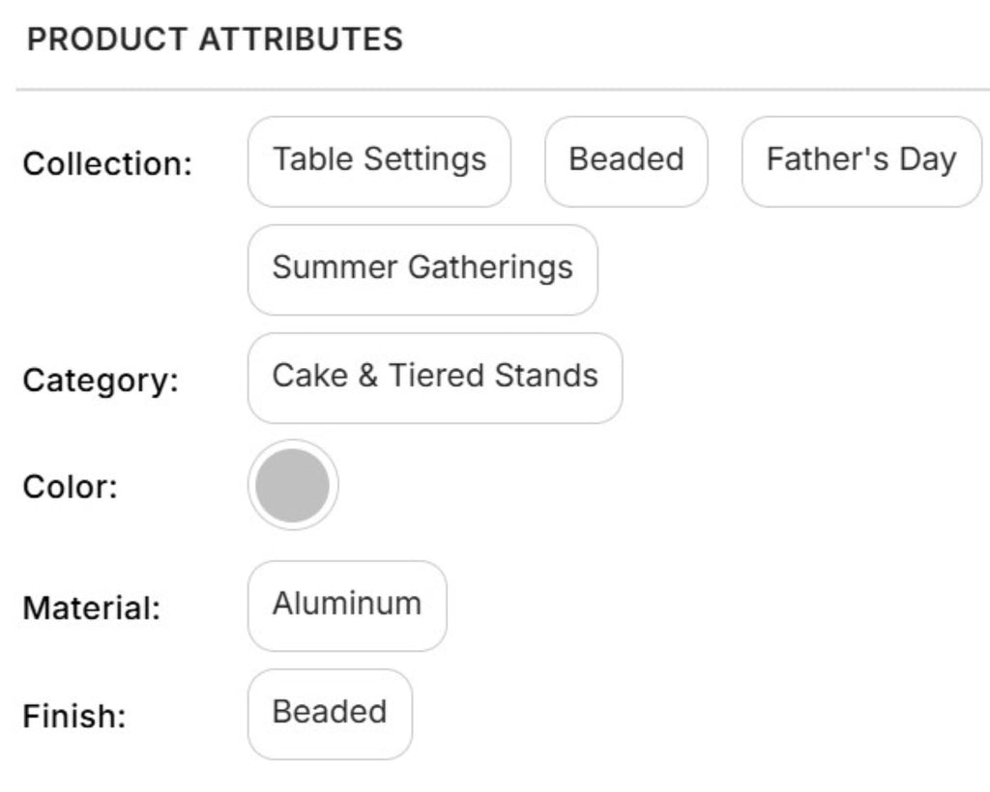Screen dimensions: 990x792
Task: Open the Father's Day collection tag
Action: [860, 160]
